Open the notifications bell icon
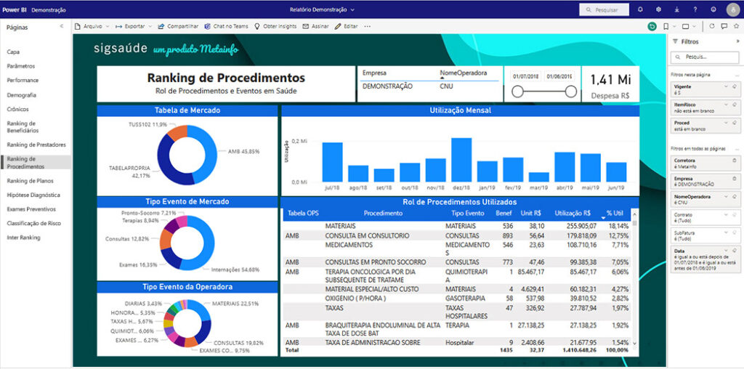Image resolution: width=744 pixels, height=369 pixels. click(640, 9)
